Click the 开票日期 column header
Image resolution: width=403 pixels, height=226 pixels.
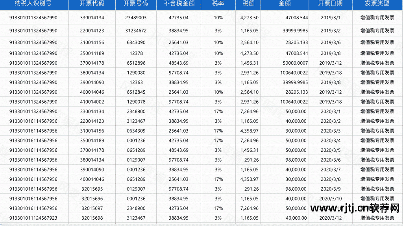coord(330,3)
